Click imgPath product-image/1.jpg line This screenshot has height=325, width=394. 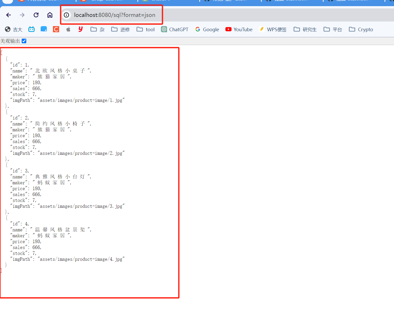67,100
